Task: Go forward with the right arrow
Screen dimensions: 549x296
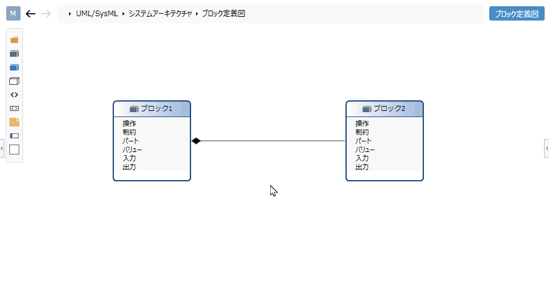Action: pos(46,14)
